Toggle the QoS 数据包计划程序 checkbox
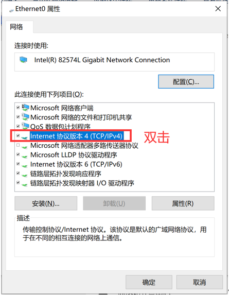This screenshot has height=295, width=229. 18,126
